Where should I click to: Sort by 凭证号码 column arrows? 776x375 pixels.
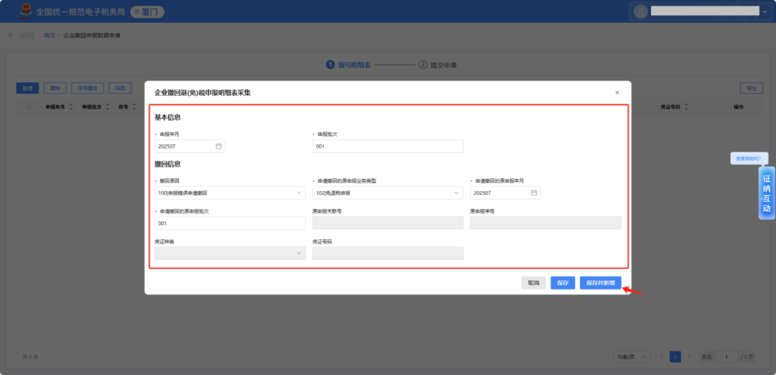pyautogui.click(x=686, y=106)
